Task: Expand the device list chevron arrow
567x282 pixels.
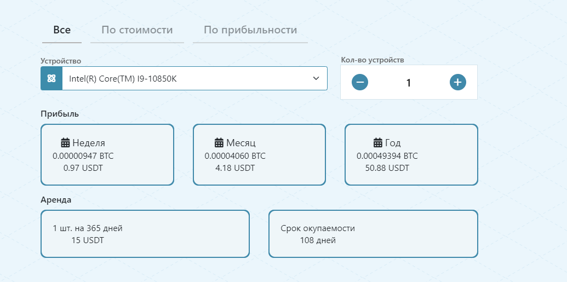Action: 316,78
